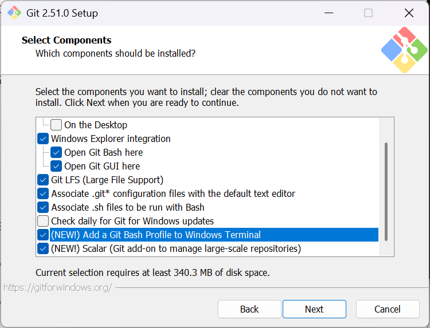Uncheck Open Git Bash here
The image size is (430, 328).
click(x=56, y=152)
